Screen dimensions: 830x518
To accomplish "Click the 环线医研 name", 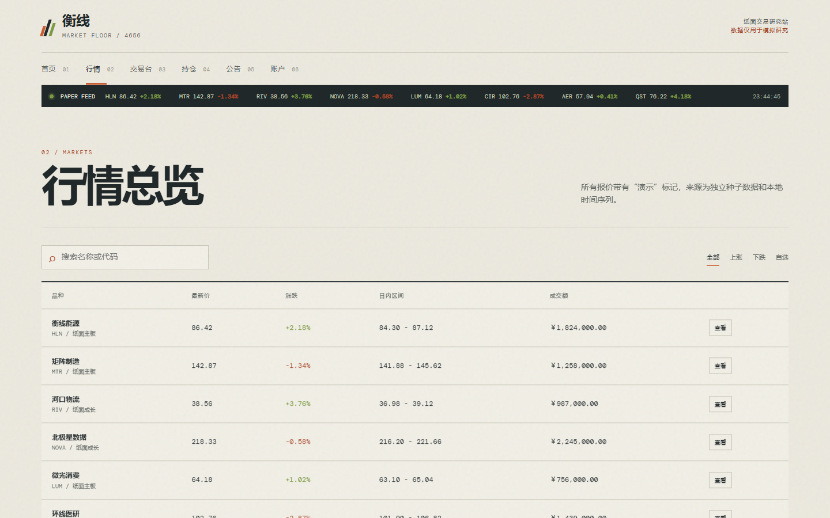I will (x=66, y=513).
